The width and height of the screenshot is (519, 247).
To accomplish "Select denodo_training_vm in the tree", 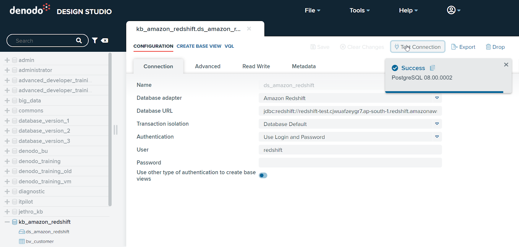I will [x=45, y=182].
